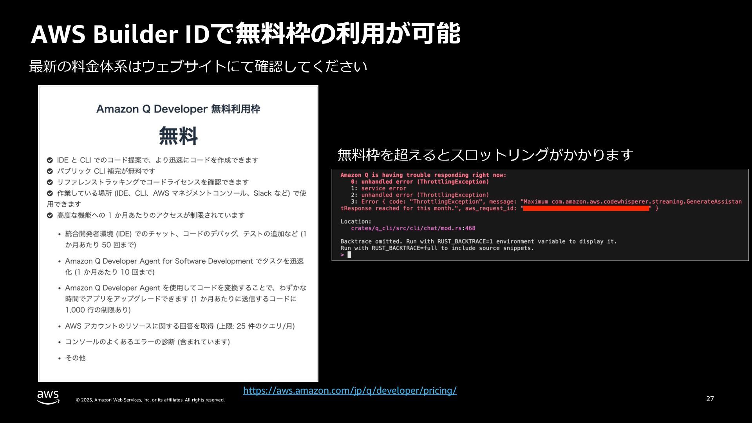
Task: Click the red redacted request ID bar
Action: coord(586,208)
